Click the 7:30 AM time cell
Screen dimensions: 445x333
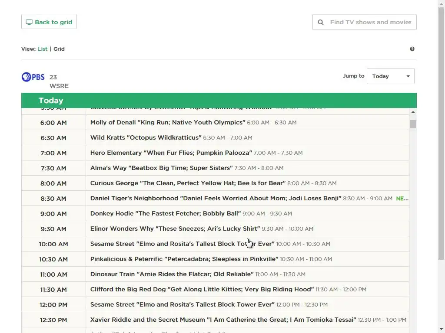point(53,168)
